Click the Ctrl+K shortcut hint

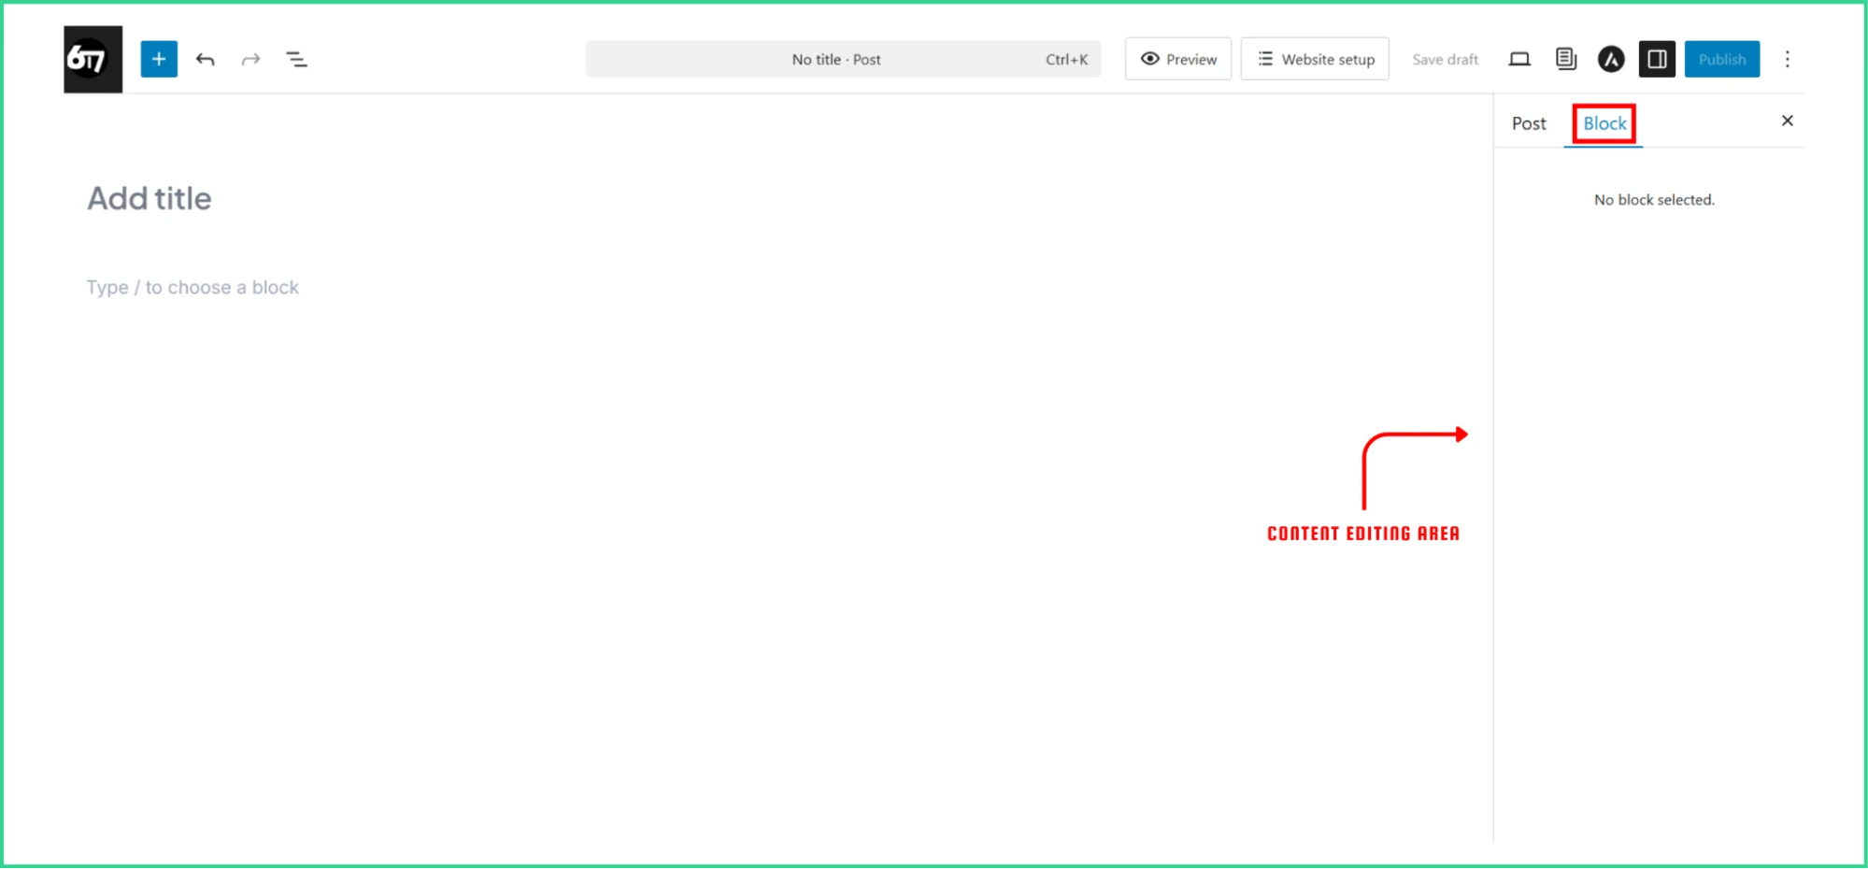(x=1066, y=60)
